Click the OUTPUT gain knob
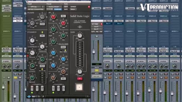Viewport: 182px width, 102px height. (x=80, y=72)
